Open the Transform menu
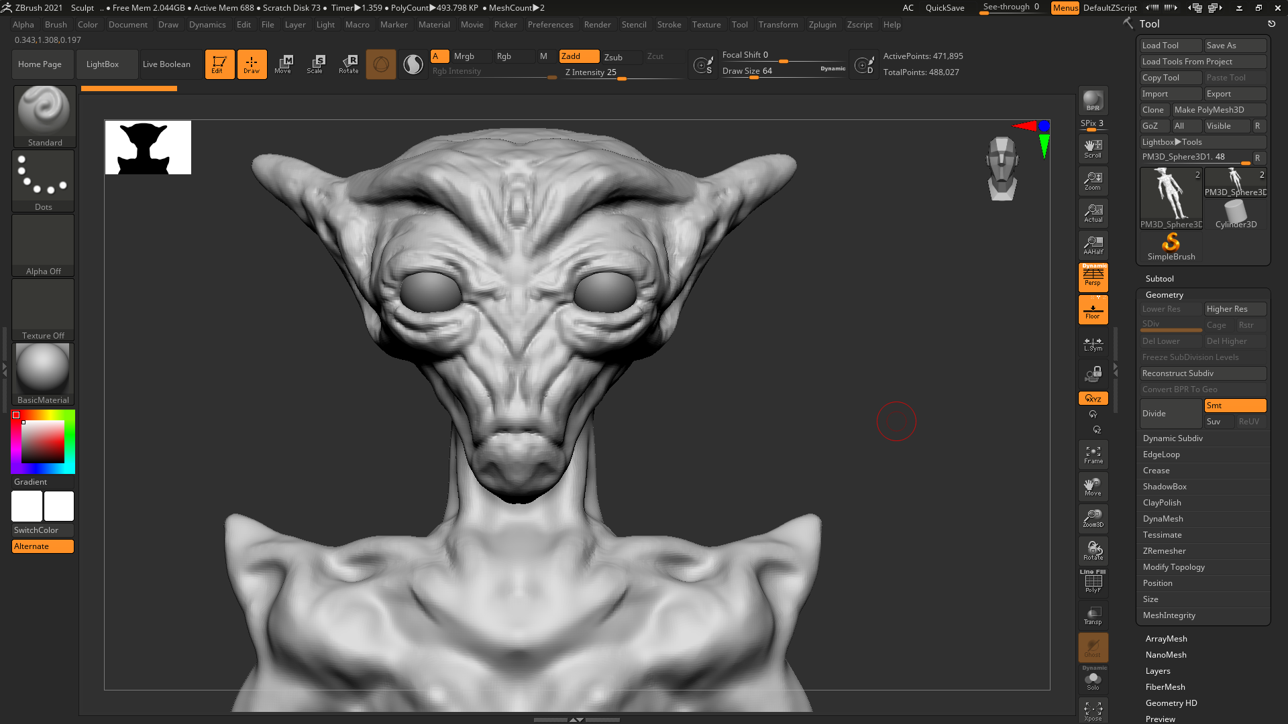 click(778, 25)
